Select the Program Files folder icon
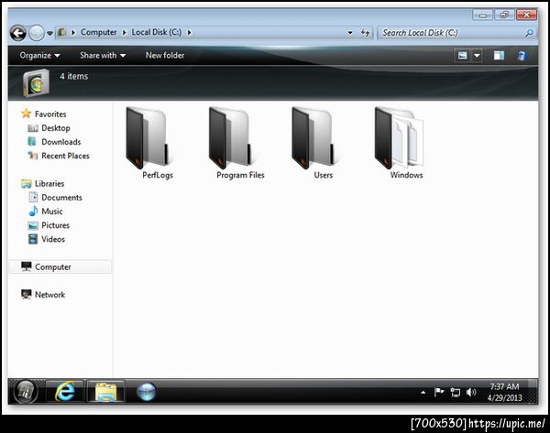Screen dimensions: 550x433 [230, 137]
